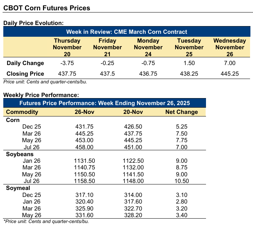Select the Corn section label
Image resolution: width=253 pixels, height=230 pixels.
(x=13, y=120)
